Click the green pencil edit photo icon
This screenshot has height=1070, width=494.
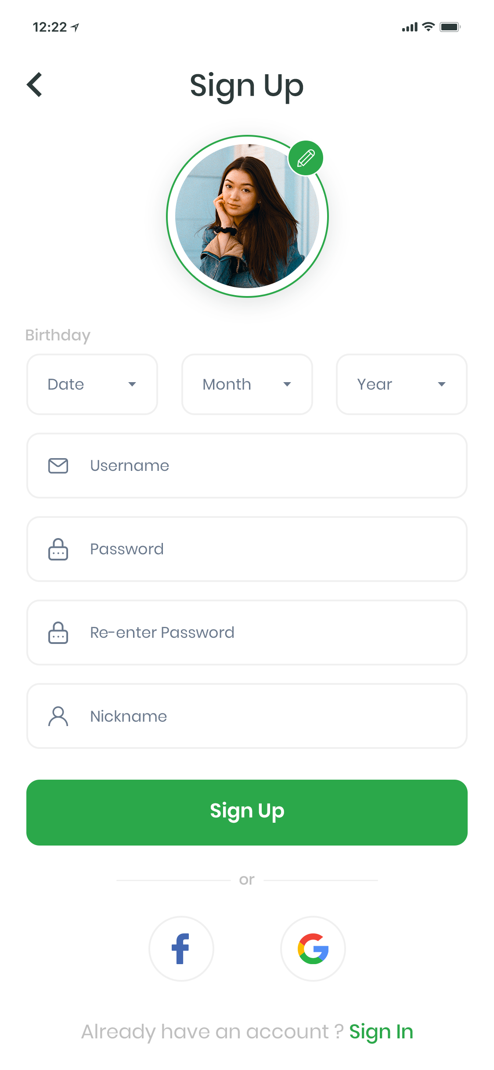pos(306,158)
